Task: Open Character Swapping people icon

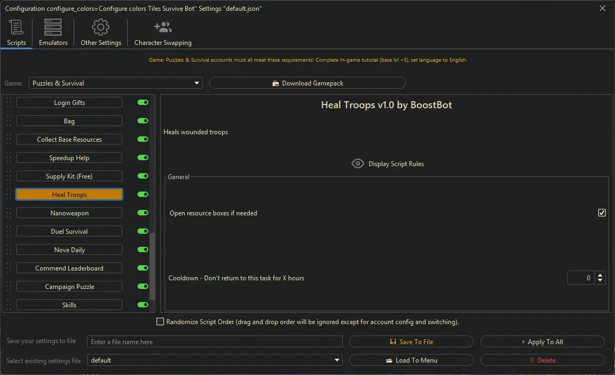Action: point(162,27)
